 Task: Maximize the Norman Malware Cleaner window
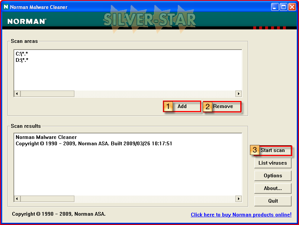[x=283, y=7]
